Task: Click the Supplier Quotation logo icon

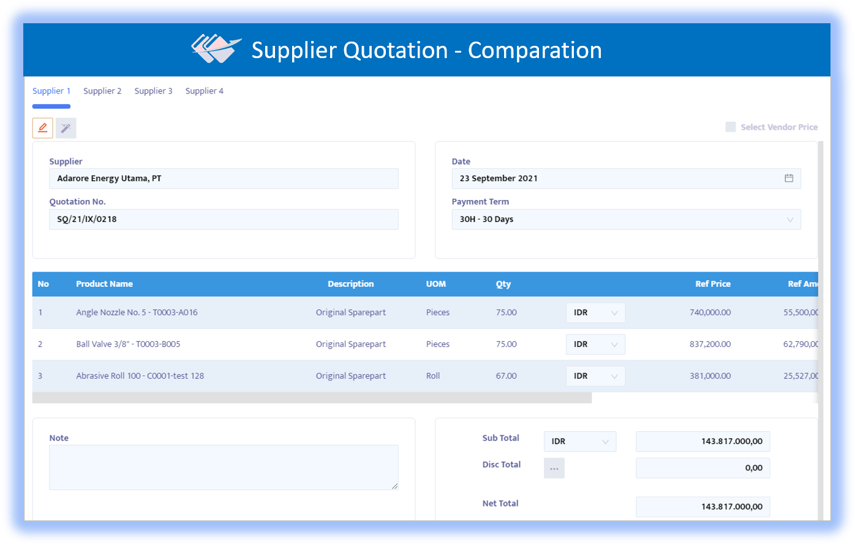Action: (x=213, y=49)
